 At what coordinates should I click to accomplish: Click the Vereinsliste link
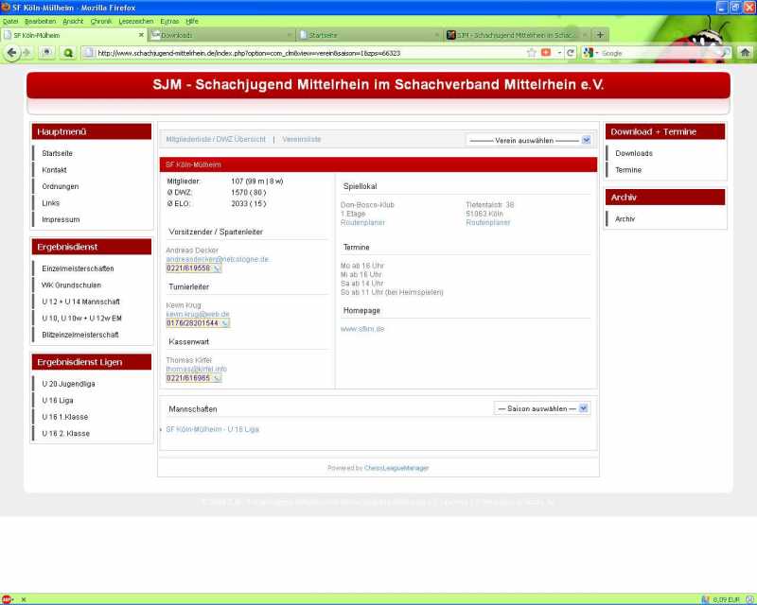302,140
